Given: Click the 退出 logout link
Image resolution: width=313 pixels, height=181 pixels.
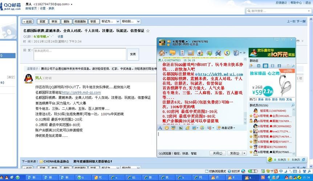Looking at the screenshot, I should point(308,3).
